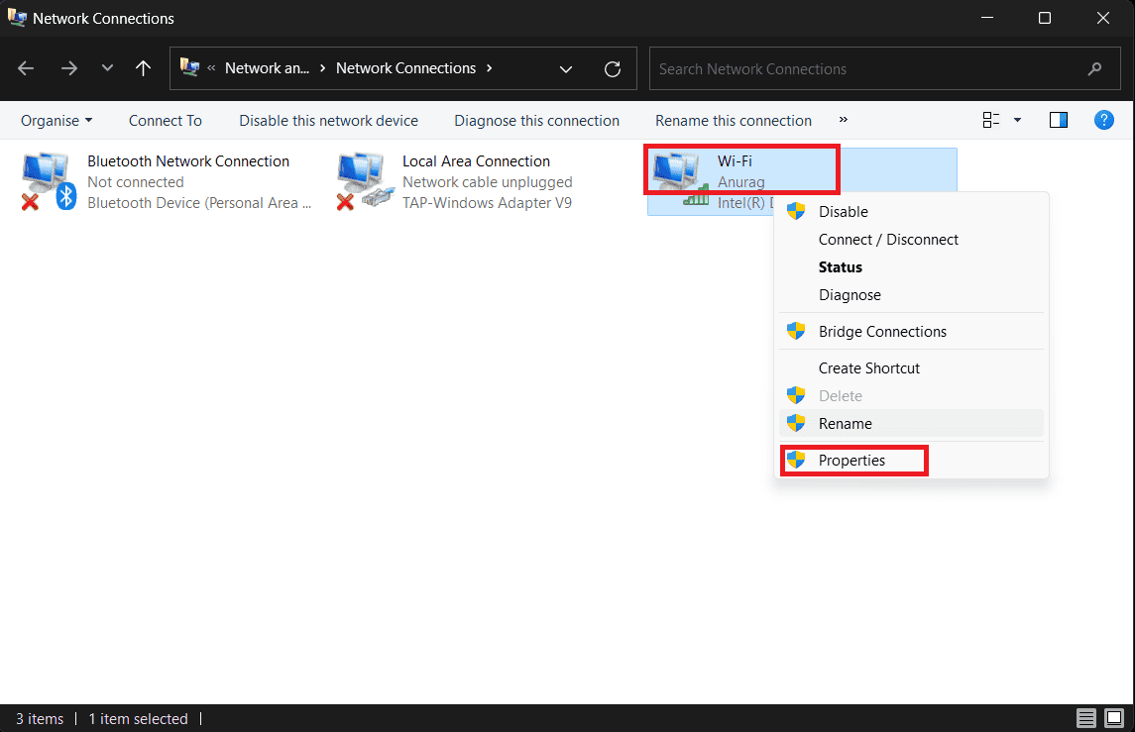Show more toolbar commands chevron
This screenshot has width=1135, height=732.
(844, 120)
